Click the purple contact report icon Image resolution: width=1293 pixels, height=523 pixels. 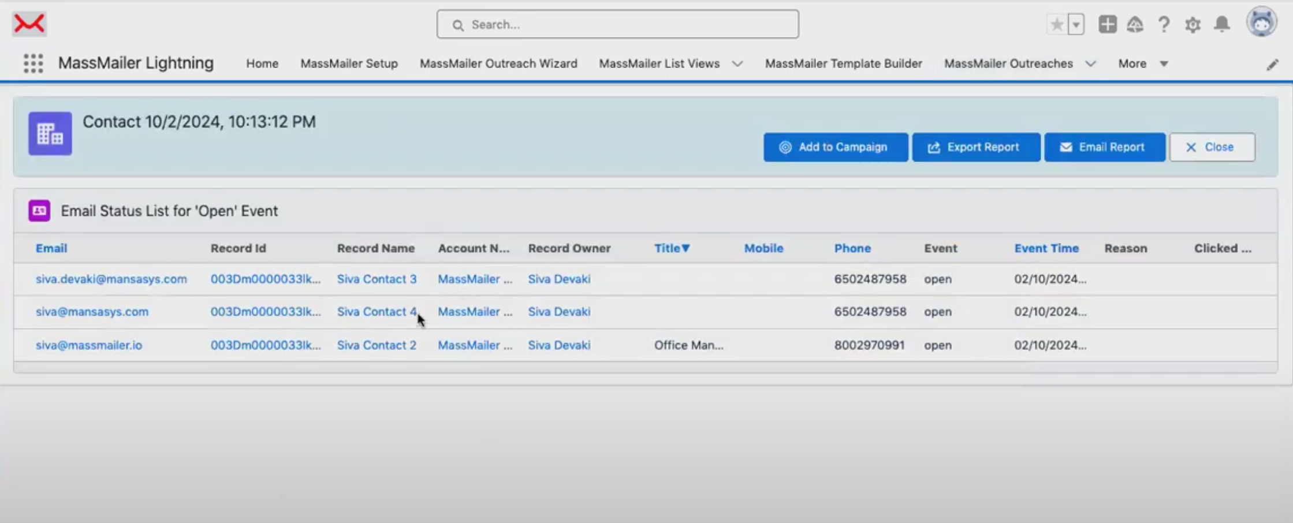point(50,133)
